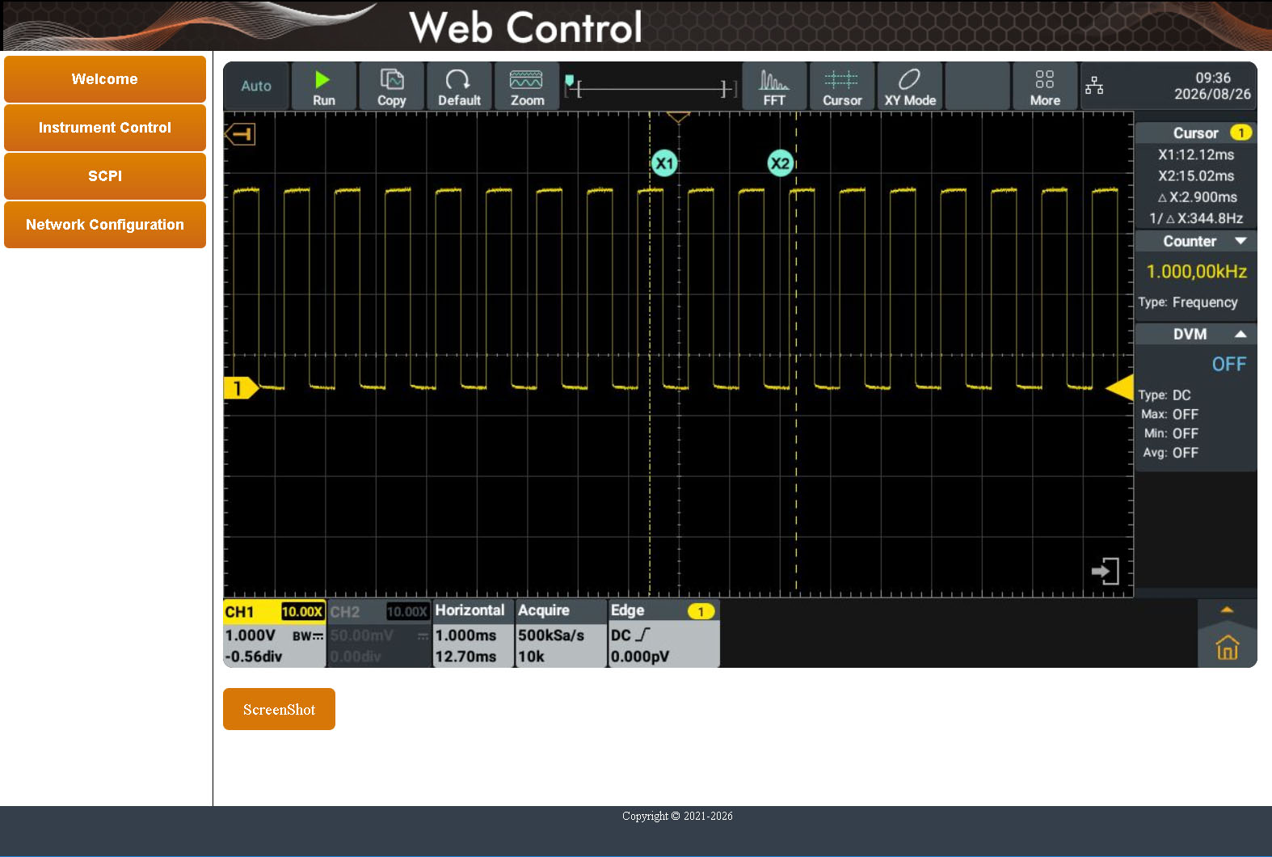Open the More functions grid

pyautogui.click(x=1045, y=87)
